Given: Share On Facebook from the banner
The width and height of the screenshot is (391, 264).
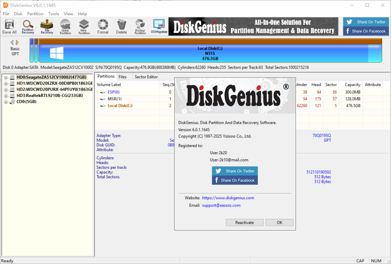Looking at the screenshot, I should click(366, 31).
